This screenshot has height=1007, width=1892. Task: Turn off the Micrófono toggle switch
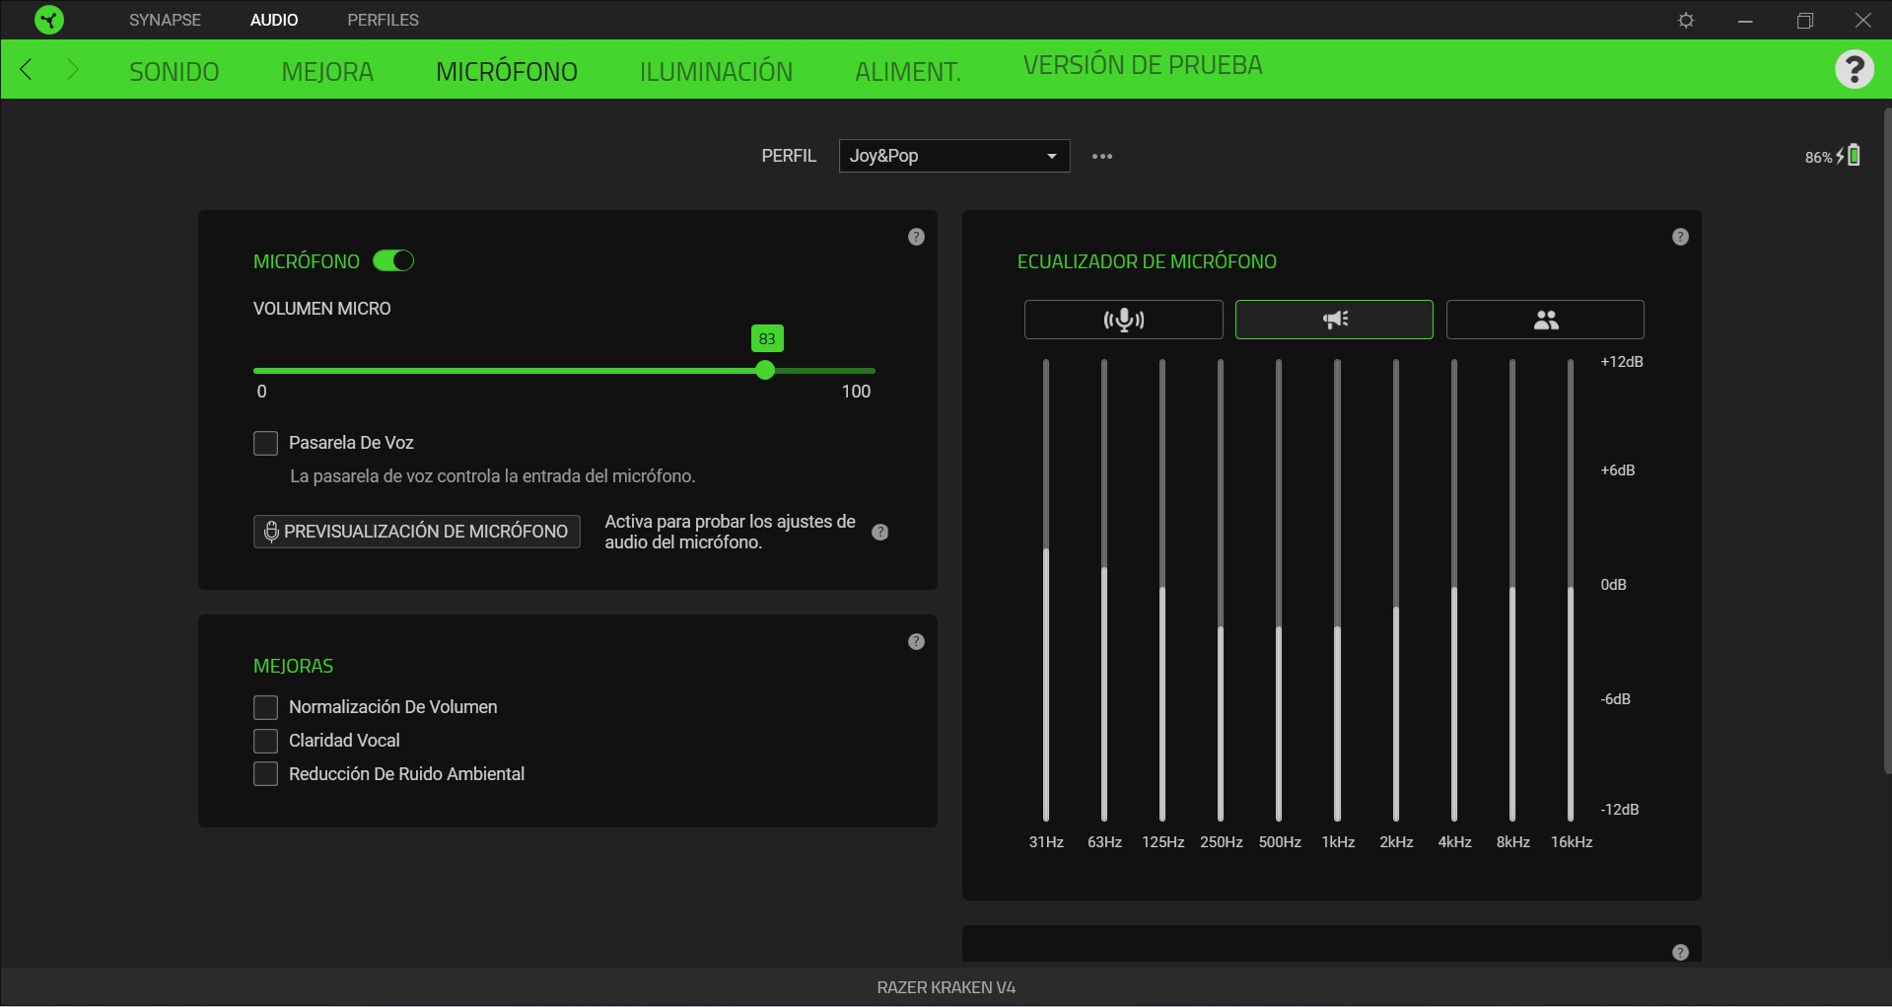tap(393, 261)
